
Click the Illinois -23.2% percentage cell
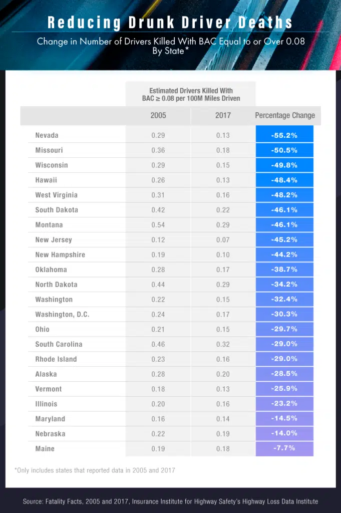[284, 404]
